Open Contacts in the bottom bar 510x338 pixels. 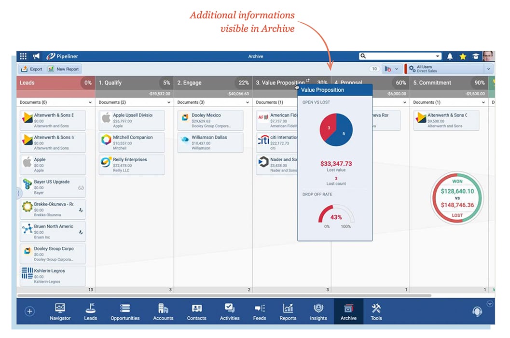pyautogui.click(x=196, y=312)
